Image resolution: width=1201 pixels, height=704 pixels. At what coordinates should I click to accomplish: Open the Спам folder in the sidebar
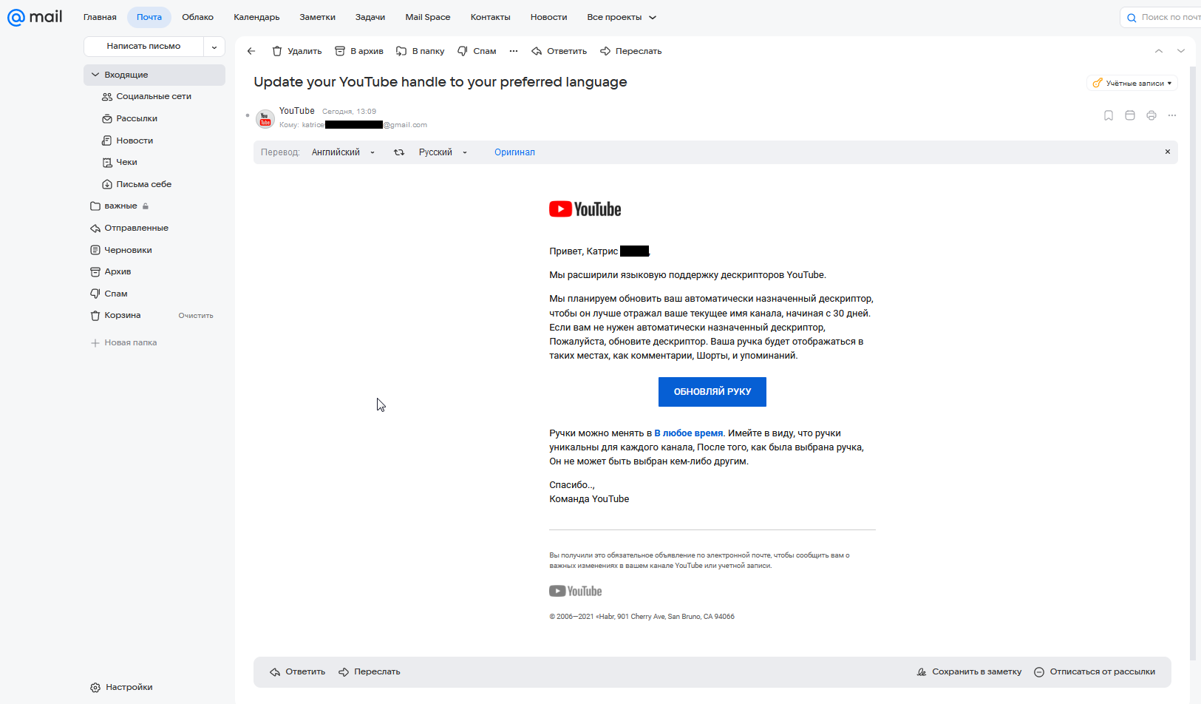coord(115,294)
